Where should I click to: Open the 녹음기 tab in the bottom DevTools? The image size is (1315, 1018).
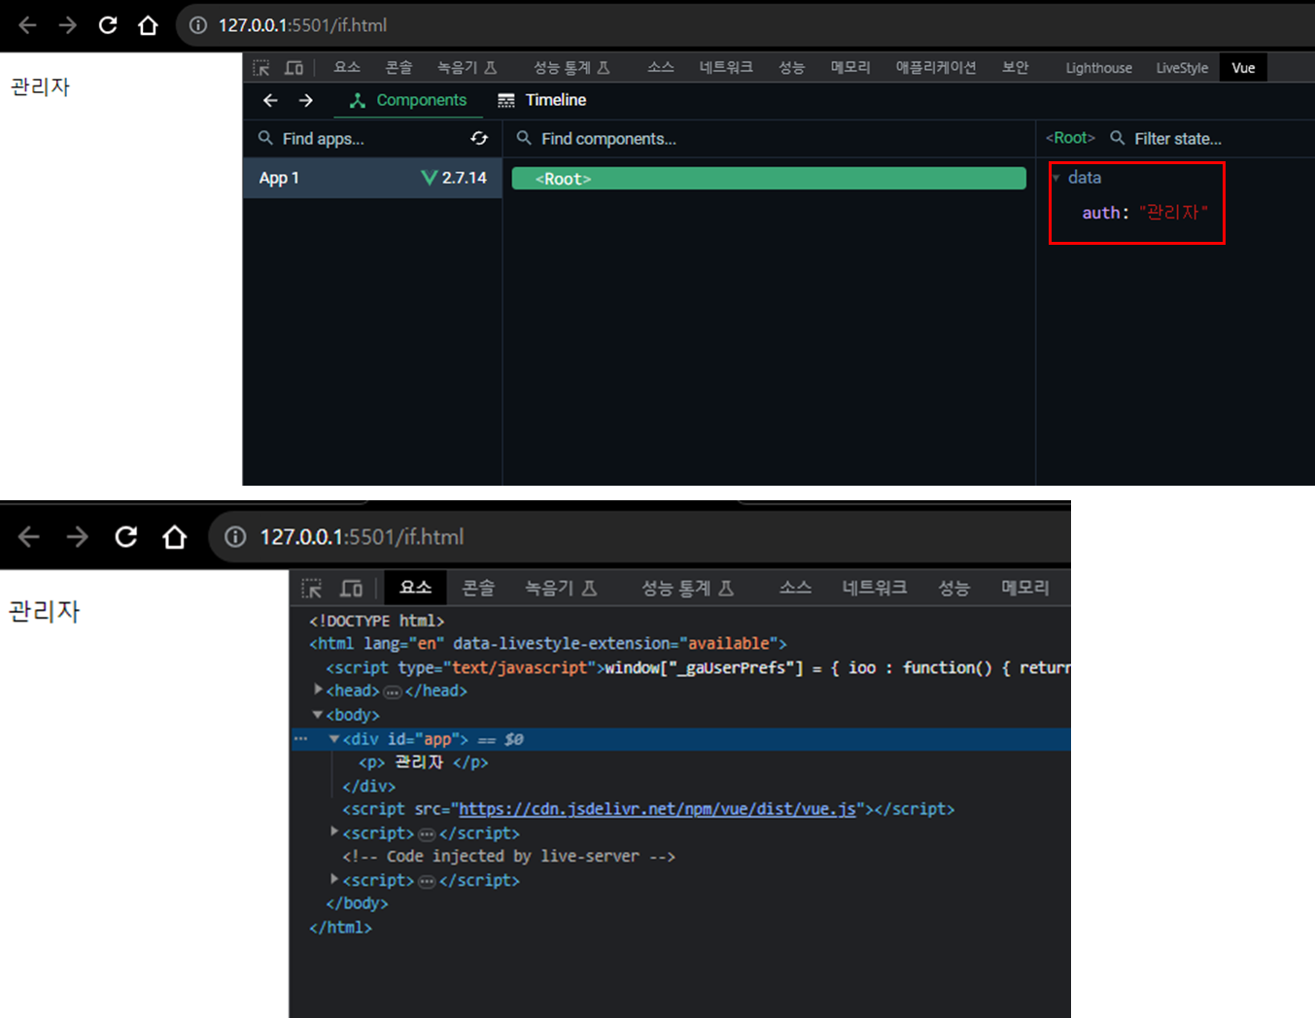coord(561,588)
